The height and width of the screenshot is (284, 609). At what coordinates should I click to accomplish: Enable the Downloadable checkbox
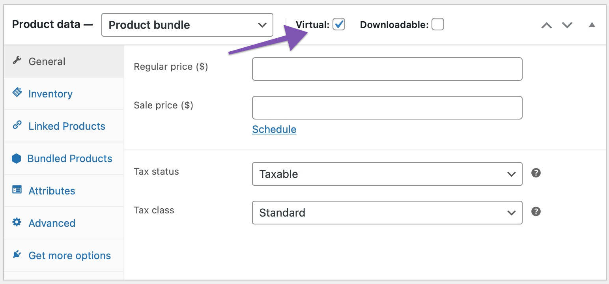(x=438, y=24)
